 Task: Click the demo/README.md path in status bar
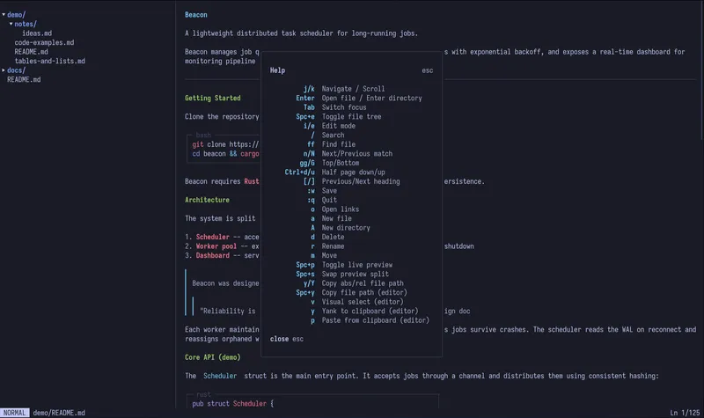[59, 413]
